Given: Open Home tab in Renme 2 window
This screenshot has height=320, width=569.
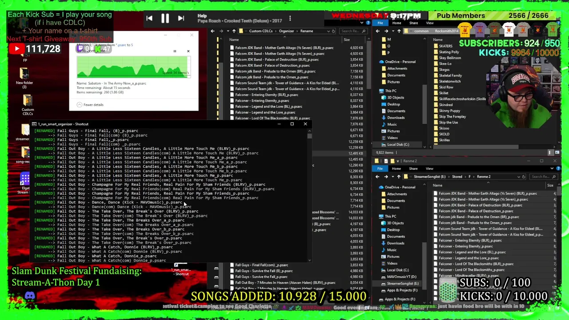Looking at the screenshot, I should [396, 169].
